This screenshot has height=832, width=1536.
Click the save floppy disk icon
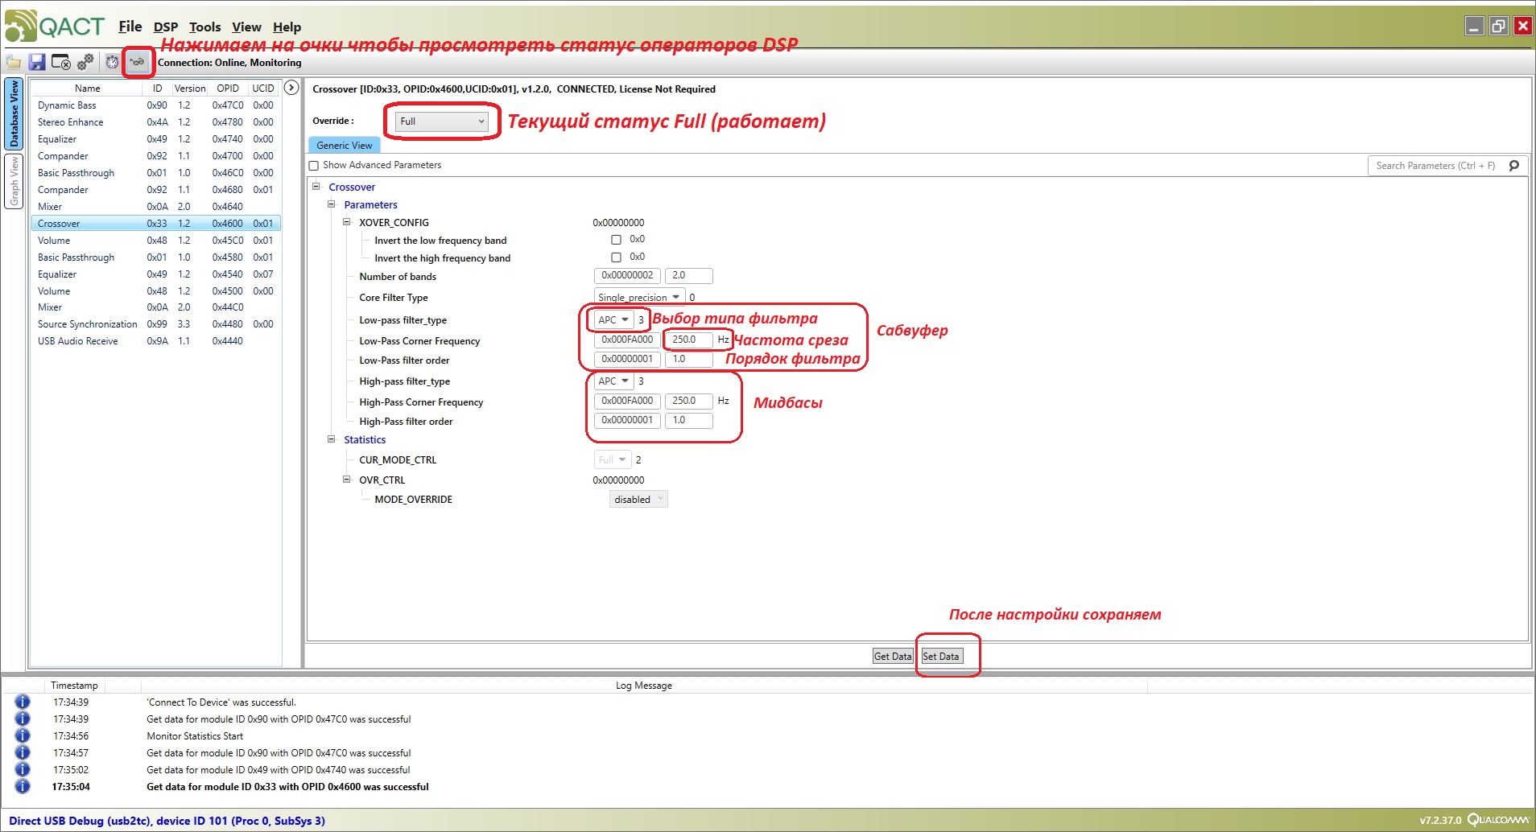coord(37,62)
